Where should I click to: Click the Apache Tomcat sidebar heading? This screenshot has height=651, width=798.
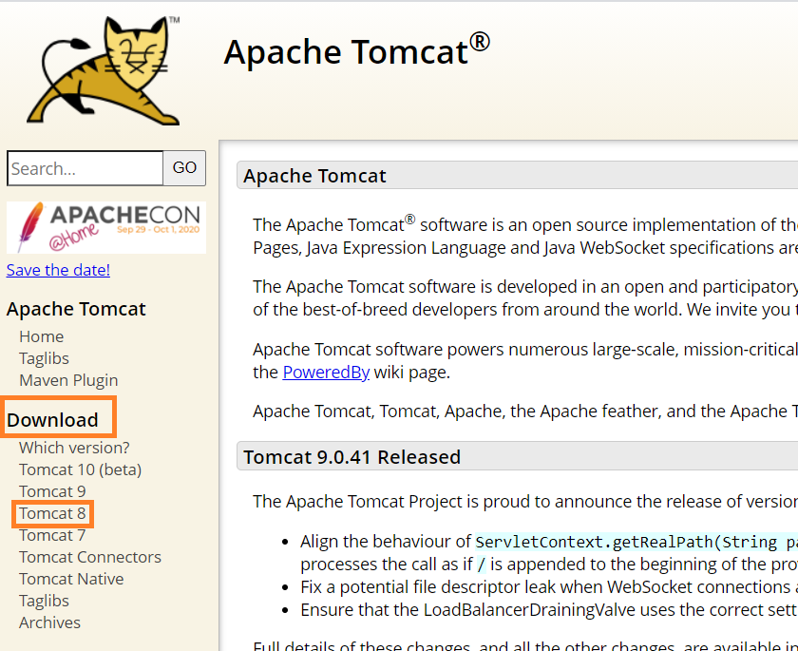(x=76, y=309)
